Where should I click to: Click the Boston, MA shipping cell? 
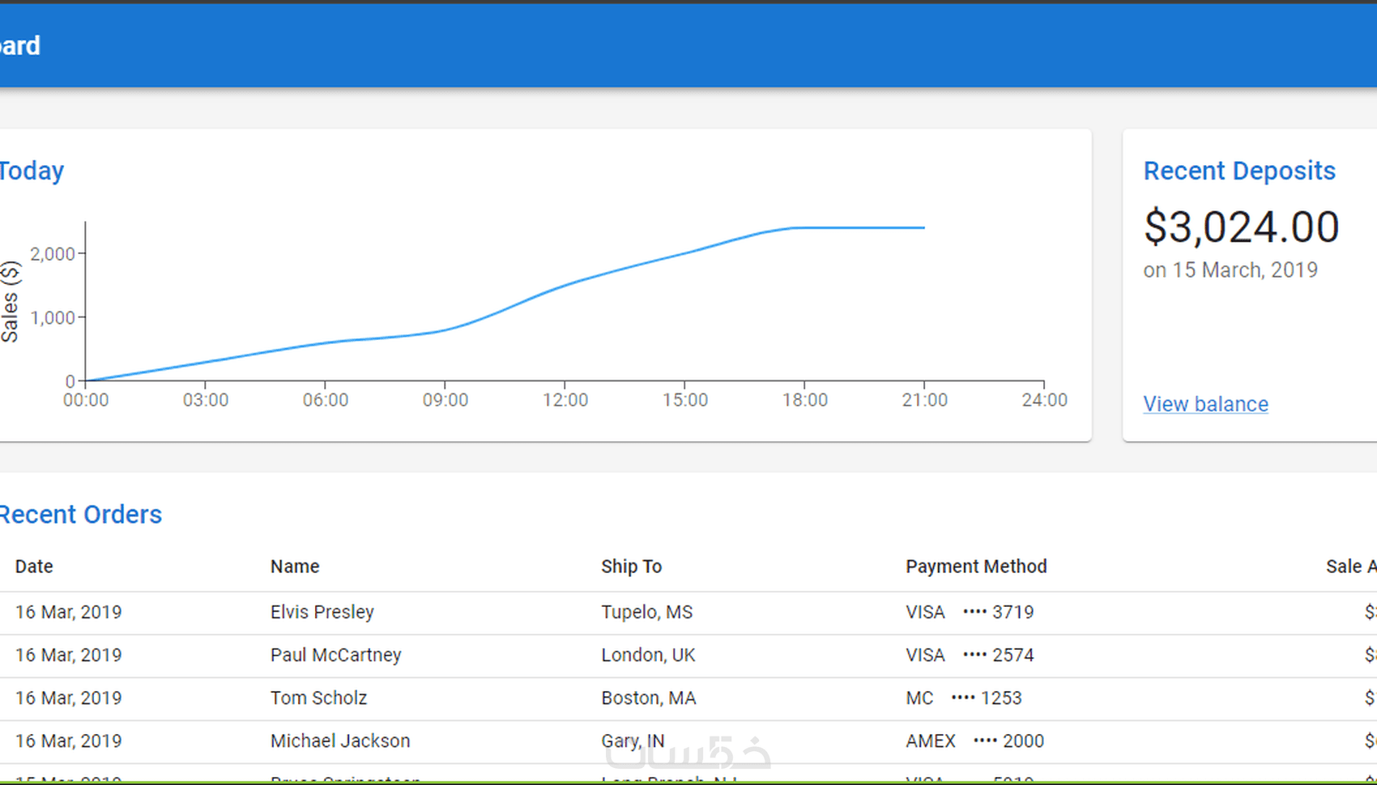point(648,698)
